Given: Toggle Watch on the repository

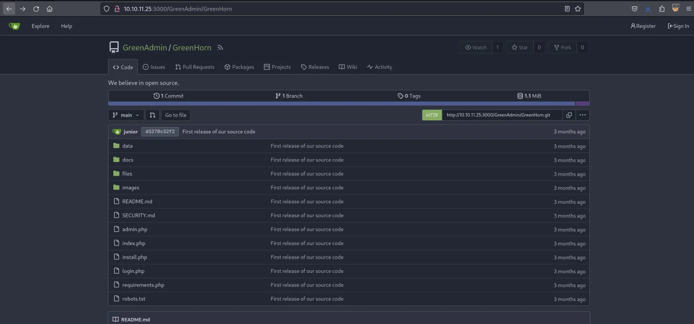Looking at the screenshot, I should 476,48.
